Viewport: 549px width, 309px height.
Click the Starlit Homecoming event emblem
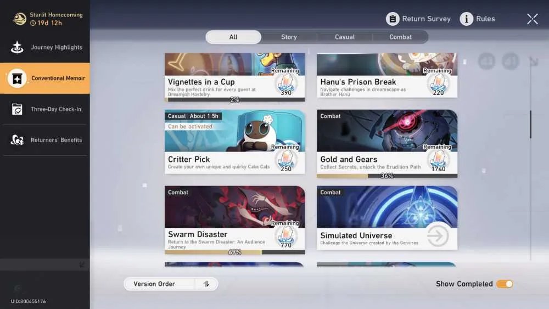click(x=20, y=19)
